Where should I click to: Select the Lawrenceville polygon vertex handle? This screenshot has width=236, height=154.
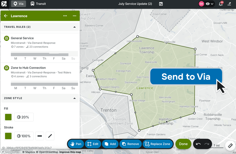[x=138, y=36]
